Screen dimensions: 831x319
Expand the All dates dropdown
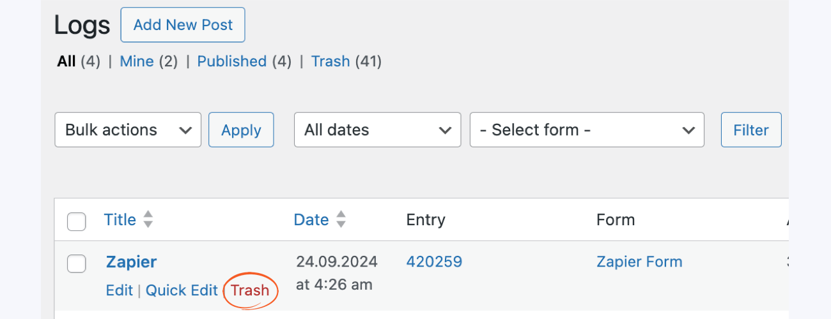pyautogui.click(x=377, y=130)
